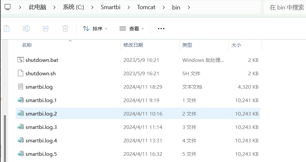This screenshot has width=306, height=162.
Task: Open the more options ellipsis menu
Action: point(161,29)
